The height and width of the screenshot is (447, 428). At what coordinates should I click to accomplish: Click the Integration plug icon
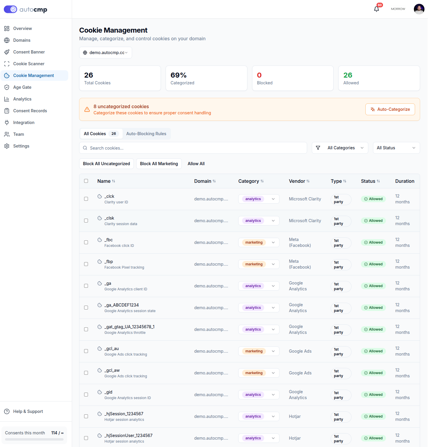(7, 123)
